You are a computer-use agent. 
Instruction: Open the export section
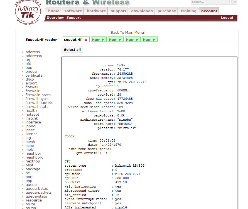point(31,83)
